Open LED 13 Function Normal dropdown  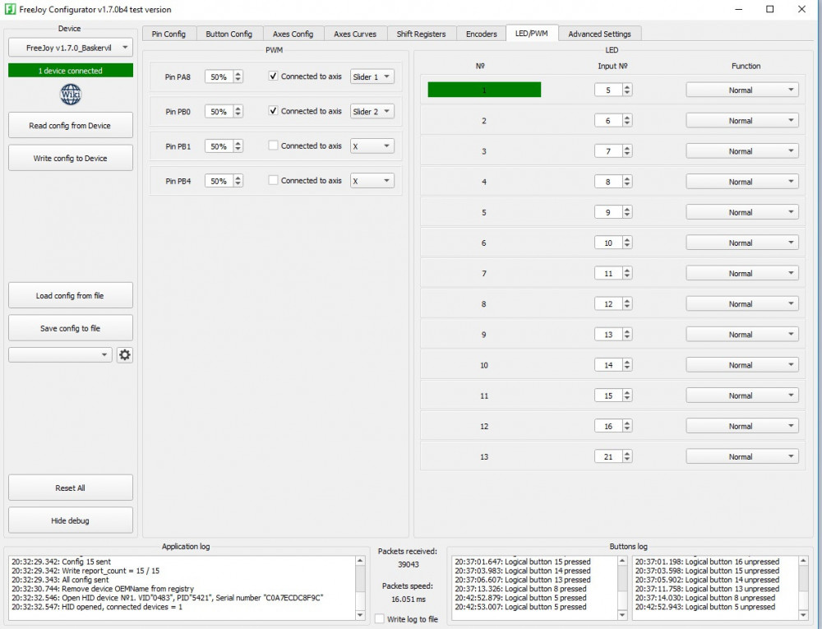coord(741,456)
